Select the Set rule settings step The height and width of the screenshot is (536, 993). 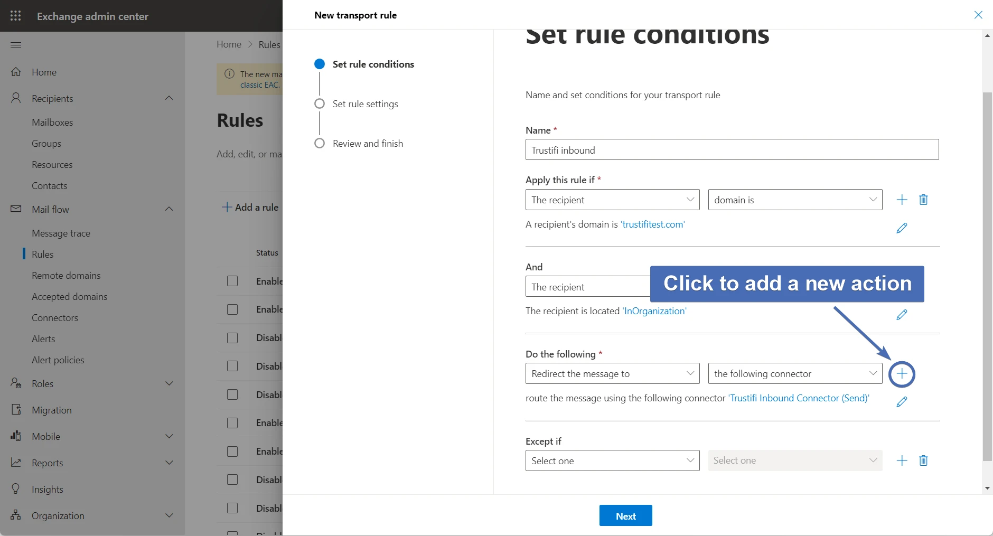click(x=365, y=104)
